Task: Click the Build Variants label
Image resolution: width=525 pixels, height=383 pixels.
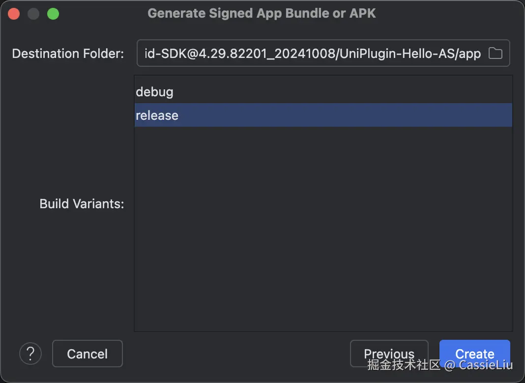Action: tap(82, 204)
